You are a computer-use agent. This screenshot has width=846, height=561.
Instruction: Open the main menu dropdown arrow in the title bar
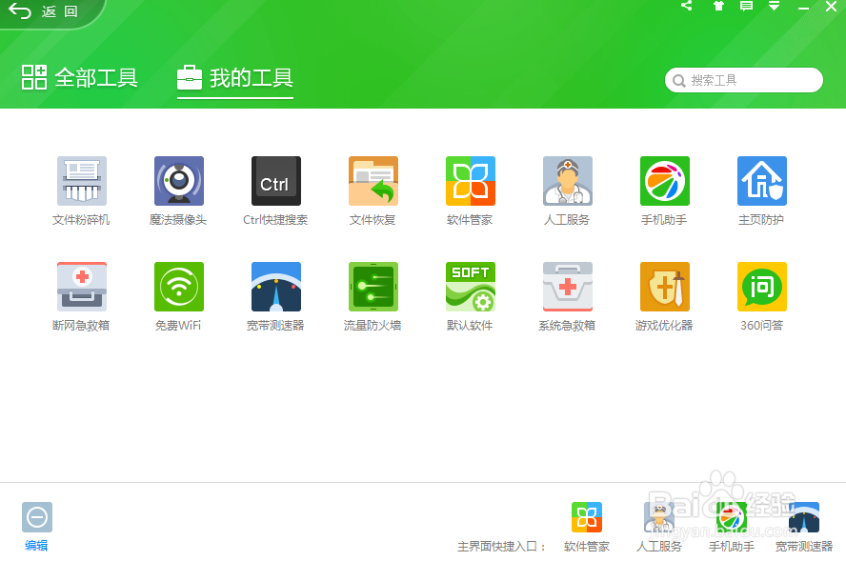pos(774,6)
